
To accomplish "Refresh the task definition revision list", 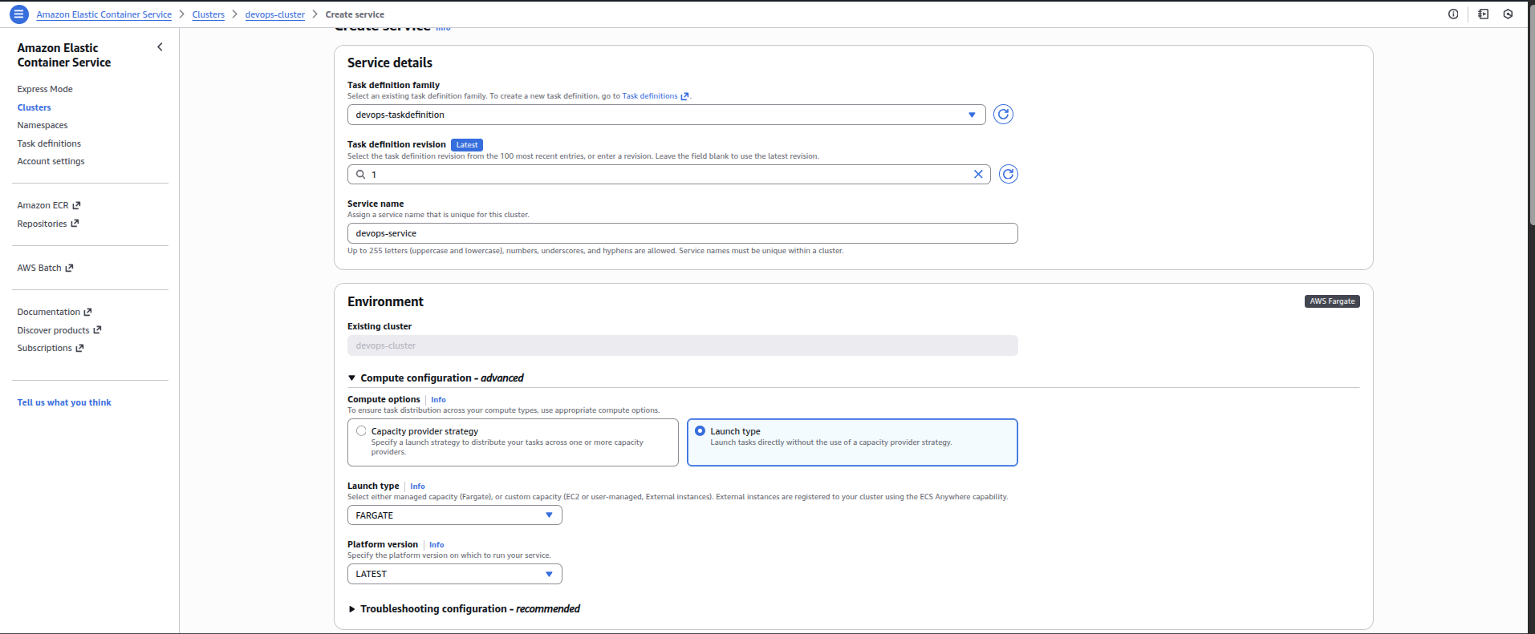I will coord(1009,174).
